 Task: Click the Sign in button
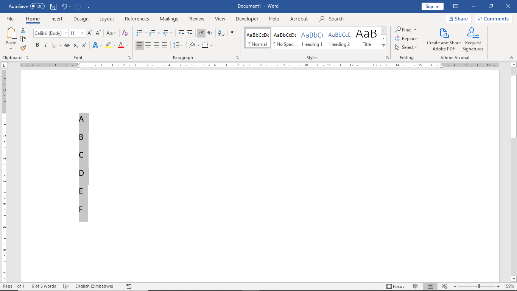click(432, 6)
